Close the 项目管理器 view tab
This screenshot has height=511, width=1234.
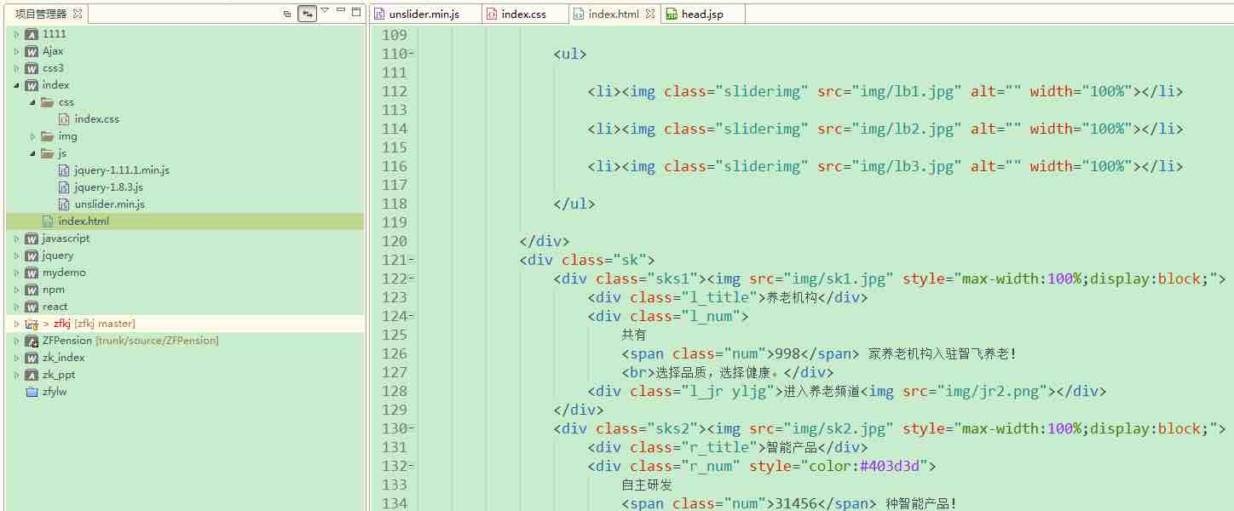(x=78, y=14)
